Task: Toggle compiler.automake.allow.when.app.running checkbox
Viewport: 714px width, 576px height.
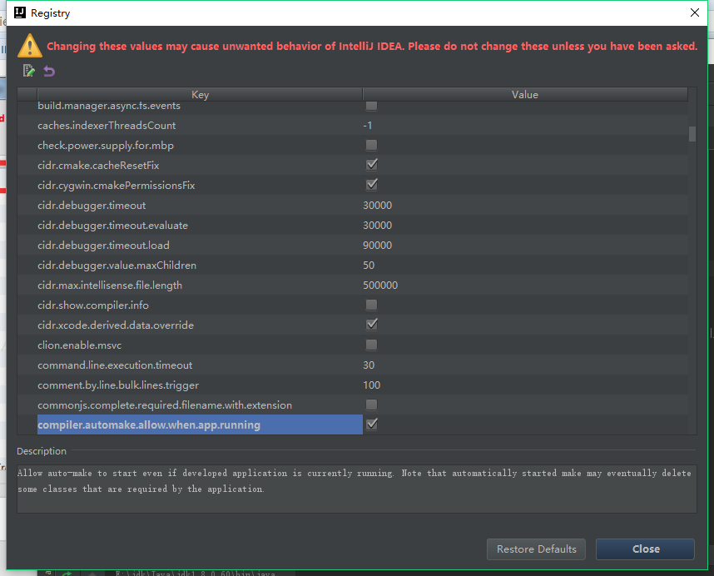Action: point(372,425)
